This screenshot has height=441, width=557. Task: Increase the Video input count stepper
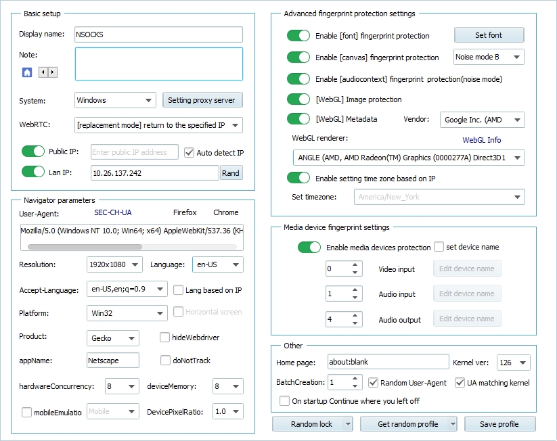click(355, 264)
